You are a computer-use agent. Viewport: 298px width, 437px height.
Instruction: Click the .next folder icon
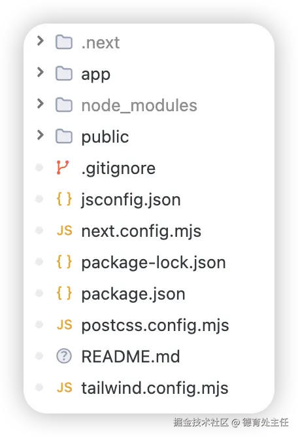[x=64, y=42]
